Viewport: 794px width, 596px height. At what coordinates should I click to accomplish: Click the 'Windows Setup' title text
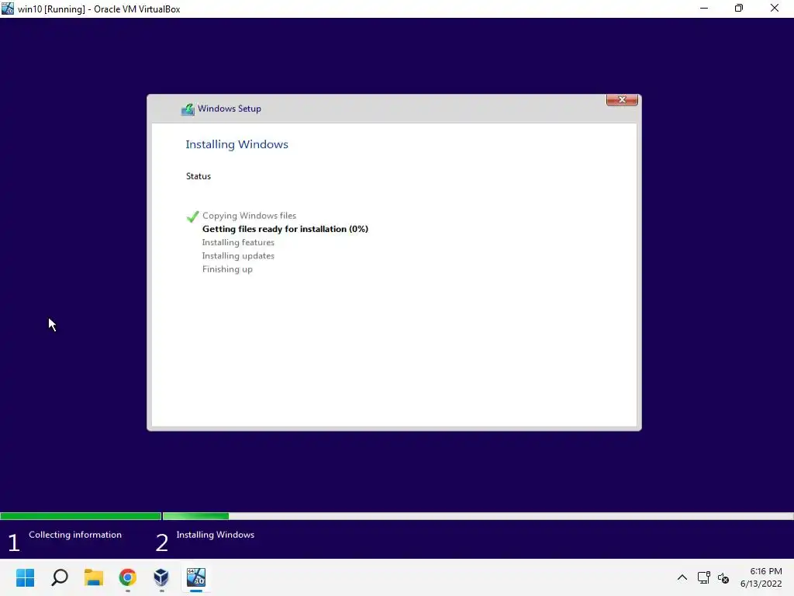pyautogui.click(x=230, y=109)
